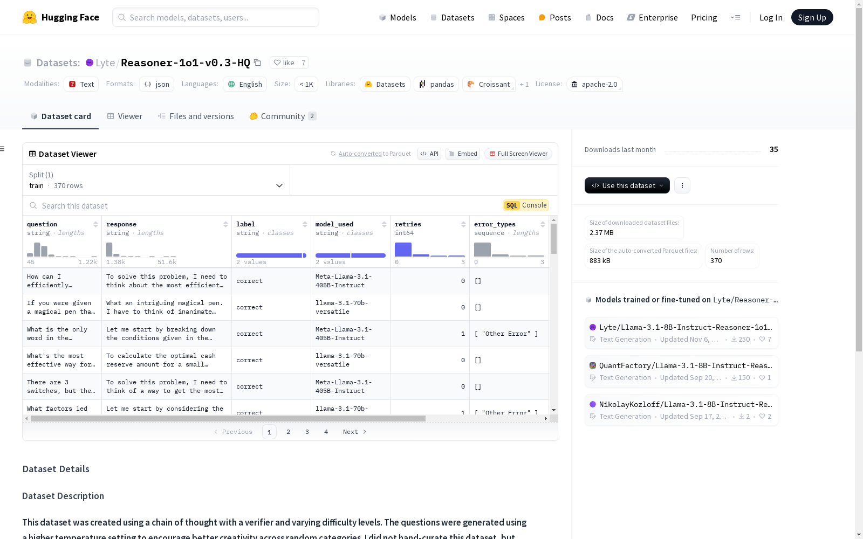Go to Datasets in the top navigation
Viewport: 863px width, 539px height.
click(452, 17)
